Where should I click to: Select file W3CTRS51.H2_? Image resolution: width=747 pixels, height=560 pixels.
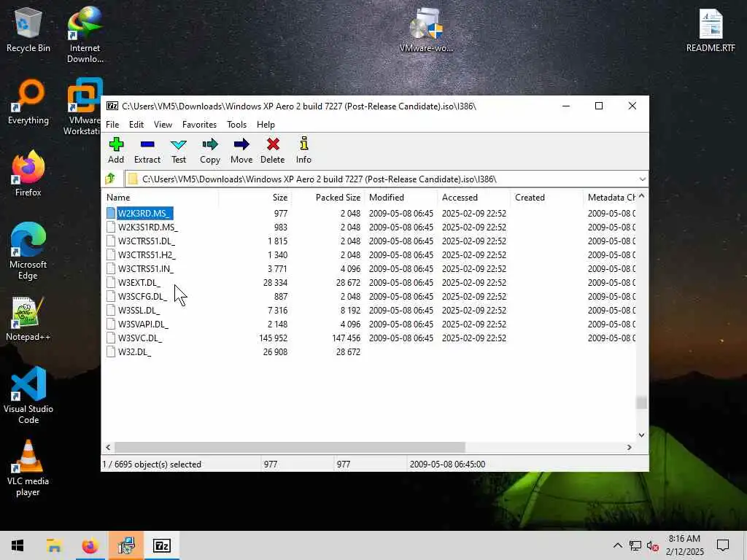[x=146, y=254]
